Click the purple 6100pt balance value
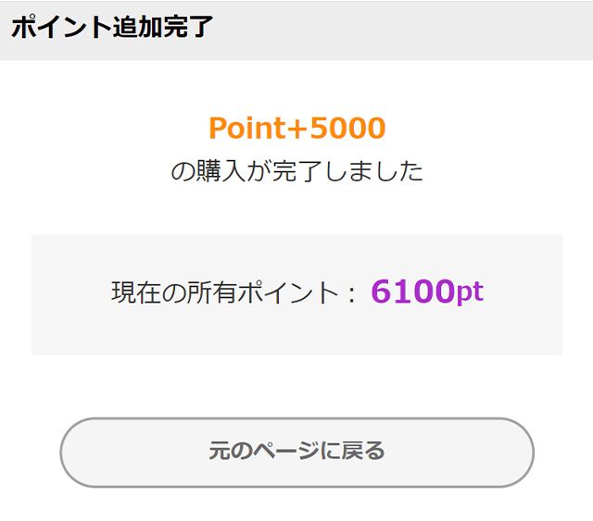The height and width of the screenshot is (521, 593). 427,292
